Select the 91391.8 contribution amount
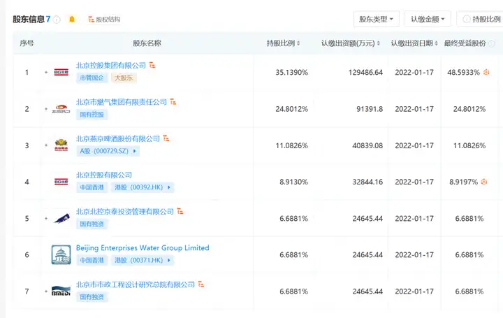 click(x=370, y=109)
